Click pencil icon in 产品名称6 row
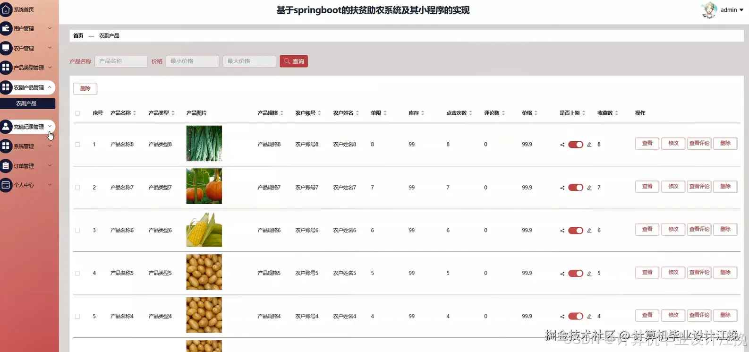Screen dimensions: 749x352 click(x=589, y=231)
